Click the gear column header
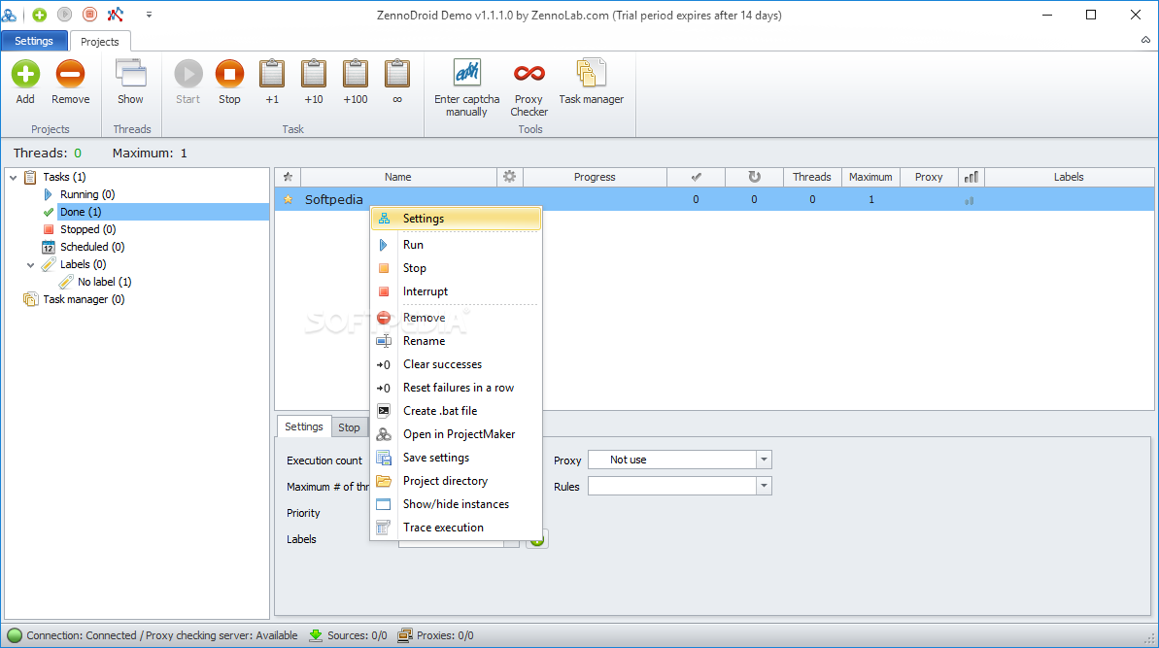This screenshot has height=648, width=1159. (x=509, y=178)
